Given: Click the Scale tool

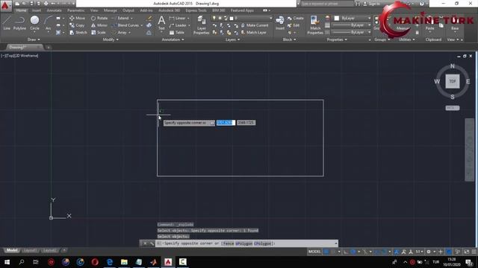Looking at the screenshot, I should coord(98,32).
